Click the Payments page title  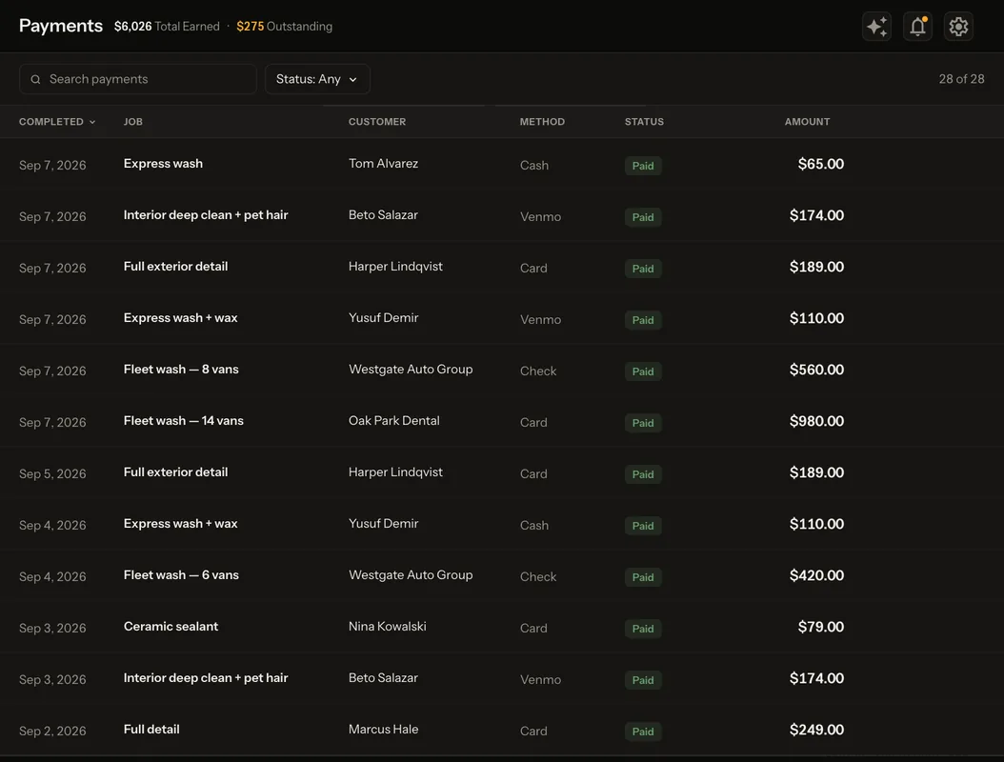(x=61, y=26)
